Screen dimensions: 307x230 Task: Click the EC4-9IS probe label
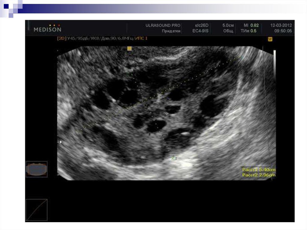(202, 31)
